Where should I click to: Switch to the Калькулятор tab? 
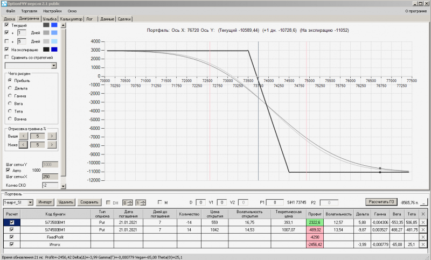(71, 19)
